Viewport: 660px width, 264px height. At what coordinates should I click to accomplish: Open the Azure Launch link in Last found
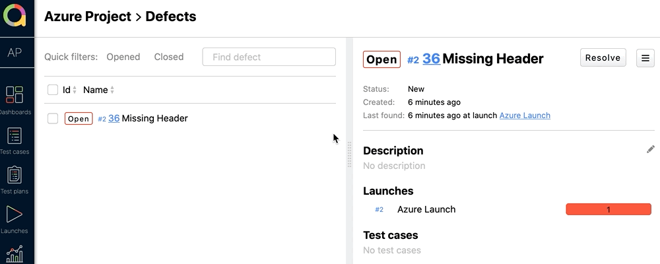tap(525, 115)
